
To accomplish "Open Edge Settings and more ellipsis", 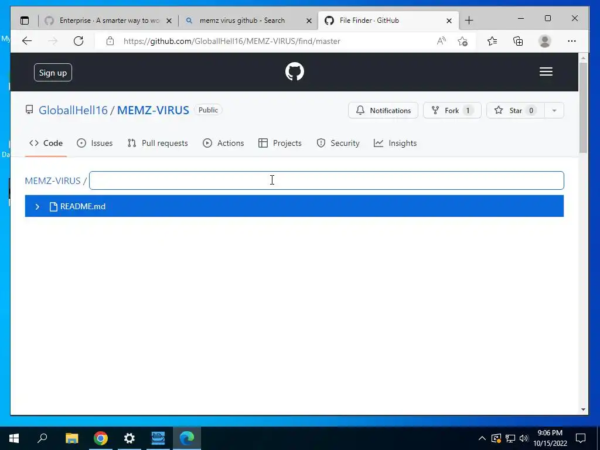I will 572,41.
